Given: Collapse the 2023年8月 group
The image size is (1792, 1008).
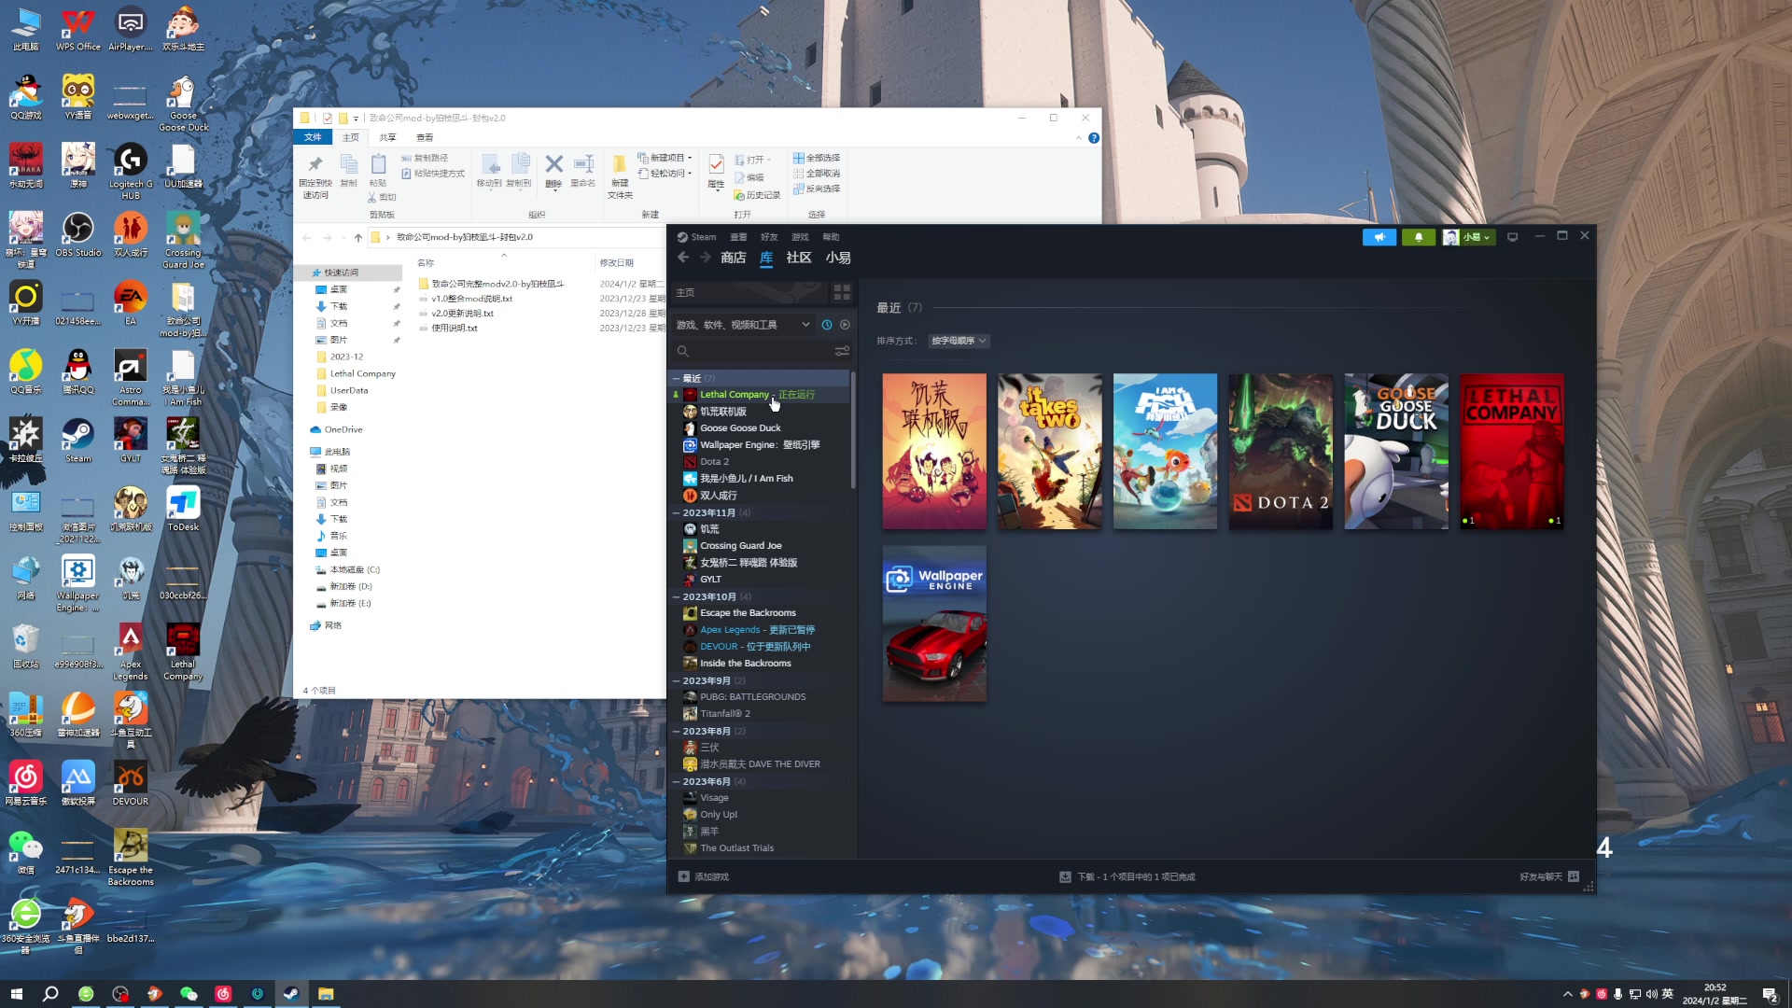Looking at the screenshot, I should [x=676, y=731].
